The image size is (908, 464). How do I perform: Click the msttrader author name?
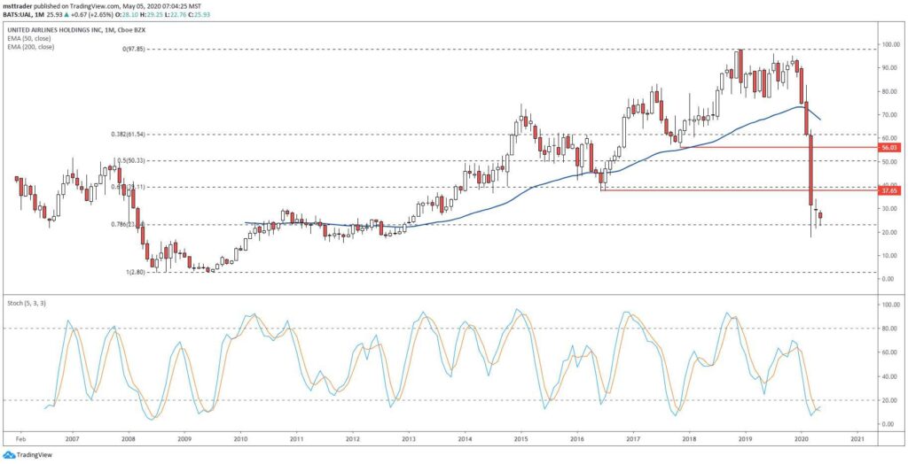(x=16, y=7)
